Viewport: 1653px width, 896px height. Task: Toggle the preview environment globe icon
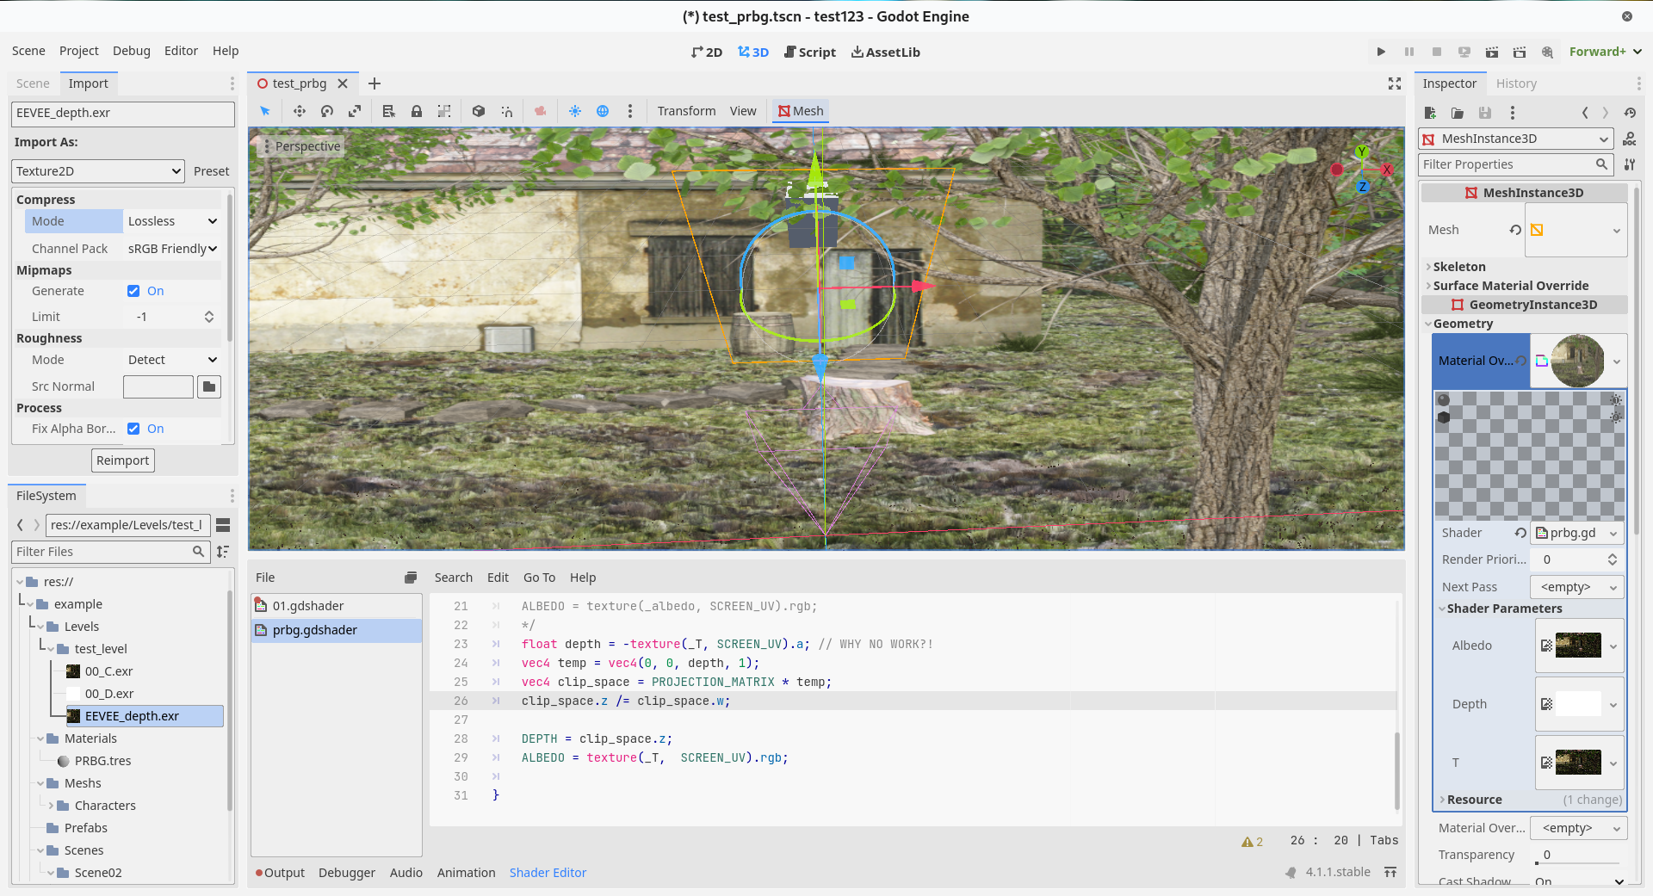[x=603, y=111]
